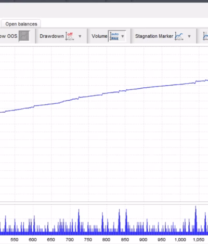Click the 800 label on the x-axis
The height and width of the screenshot is (244, 208).
click(106, 240)
